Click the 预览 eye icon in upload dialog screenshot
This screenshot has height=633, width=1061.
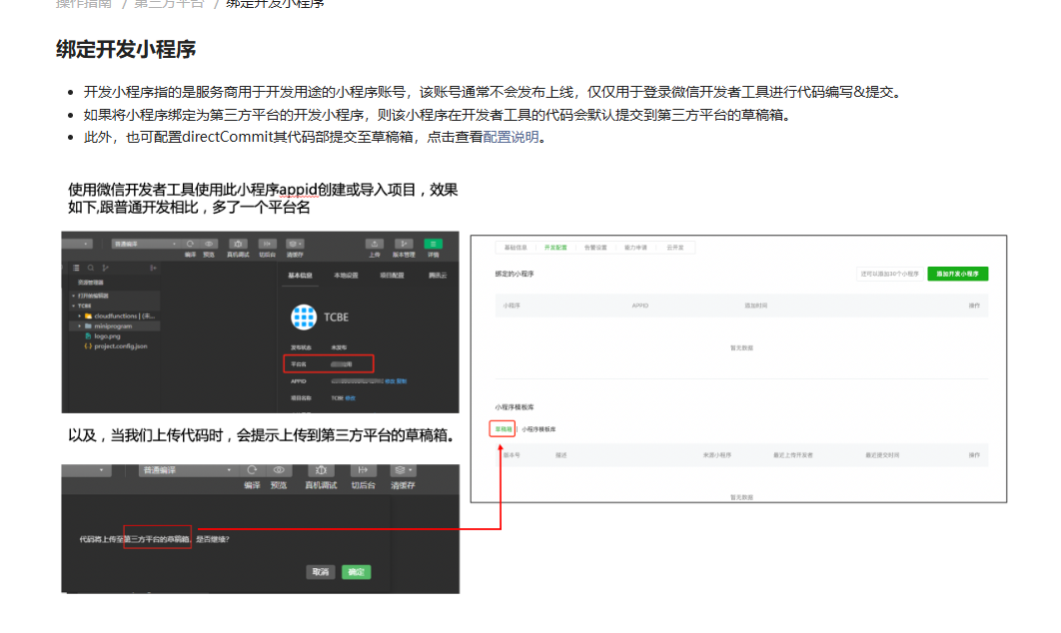279,470
